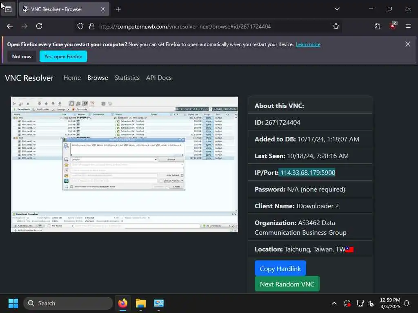Click the Last Seen date value

tap(318, 156)
